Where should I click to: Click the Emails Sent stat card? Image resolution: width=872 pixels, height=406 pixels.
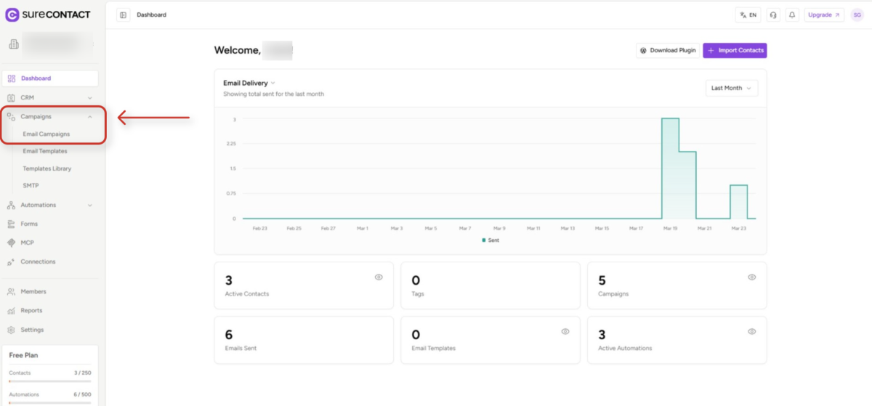304,340
